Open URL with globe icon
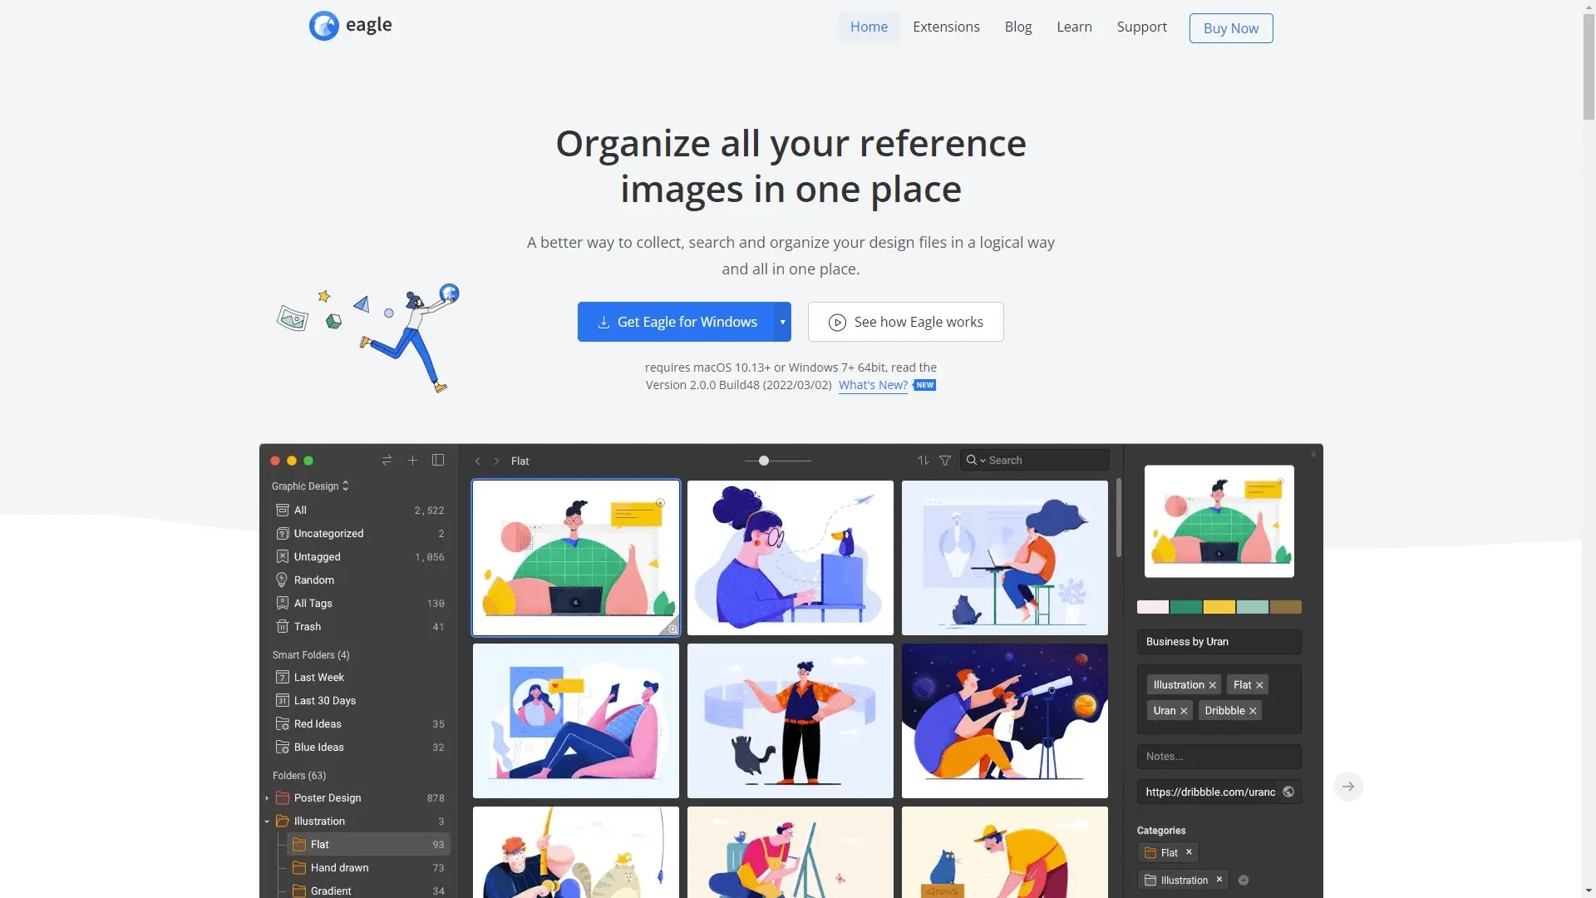 [x=1288, y=792]
